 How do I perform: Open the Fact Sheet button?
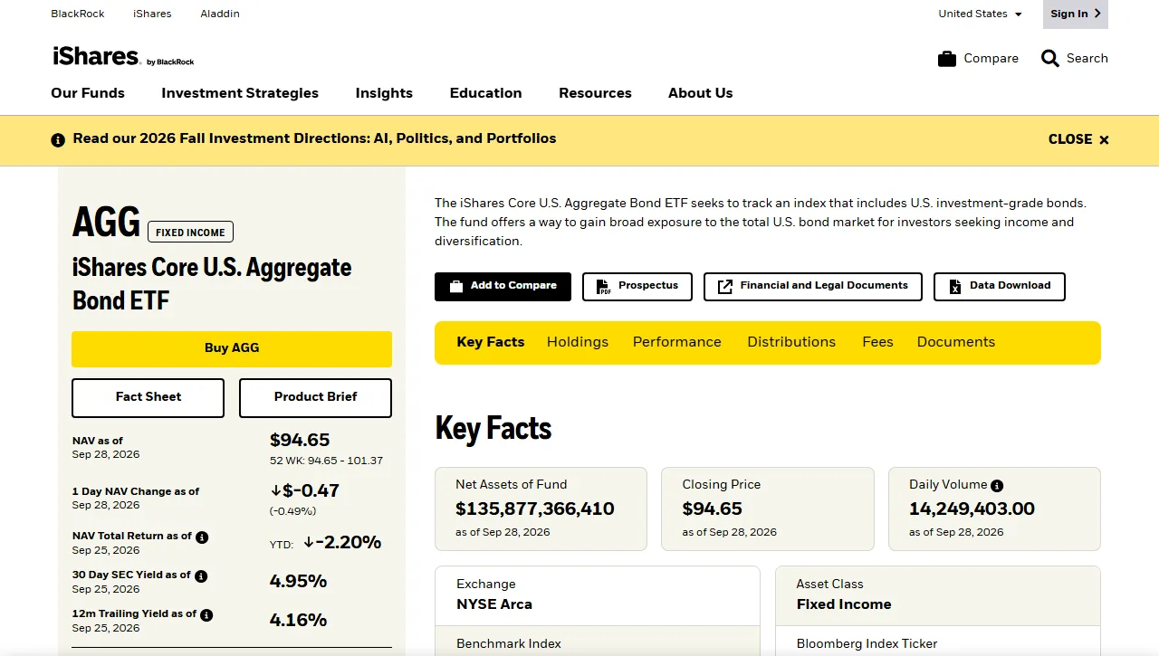(x=148, y=397)
